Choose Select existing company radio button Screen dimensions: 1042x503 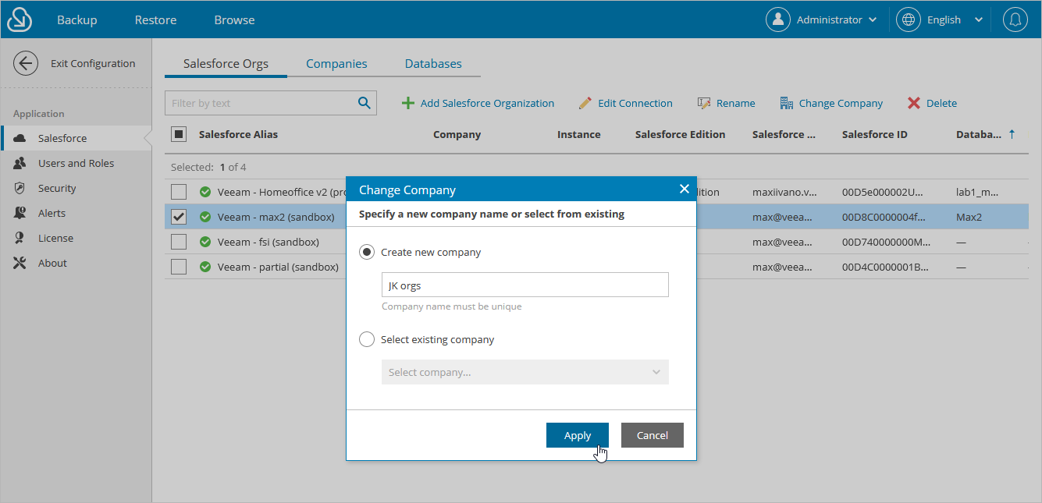point(366,339)
